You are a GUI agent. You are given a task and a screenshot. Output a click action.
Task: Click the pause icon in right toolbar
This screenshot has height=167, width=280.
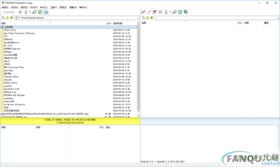click(160, 12)
